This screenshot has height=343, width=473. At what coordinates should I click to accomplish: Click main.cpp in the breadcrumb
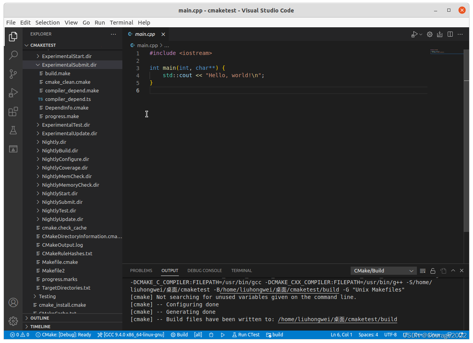(x=147, y=45)
